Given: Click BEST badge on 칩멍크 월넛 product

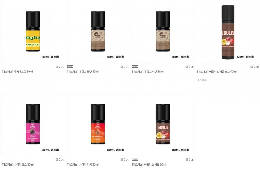Looking at the screenshot, I should click(x=70, y=66).
